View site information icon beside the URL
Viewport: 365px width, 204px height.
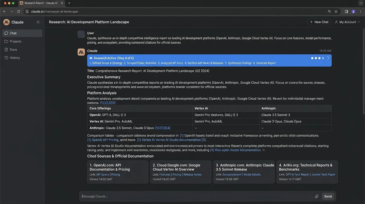click(x=27, y=11)
